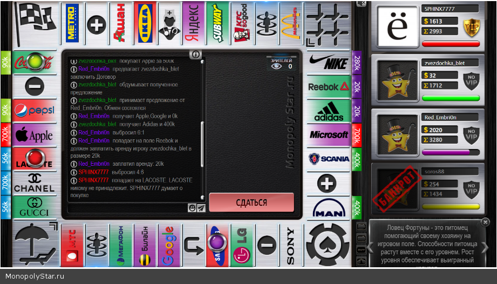
Task: Select the Pepsi property cell
Action: tap(35, 111)
